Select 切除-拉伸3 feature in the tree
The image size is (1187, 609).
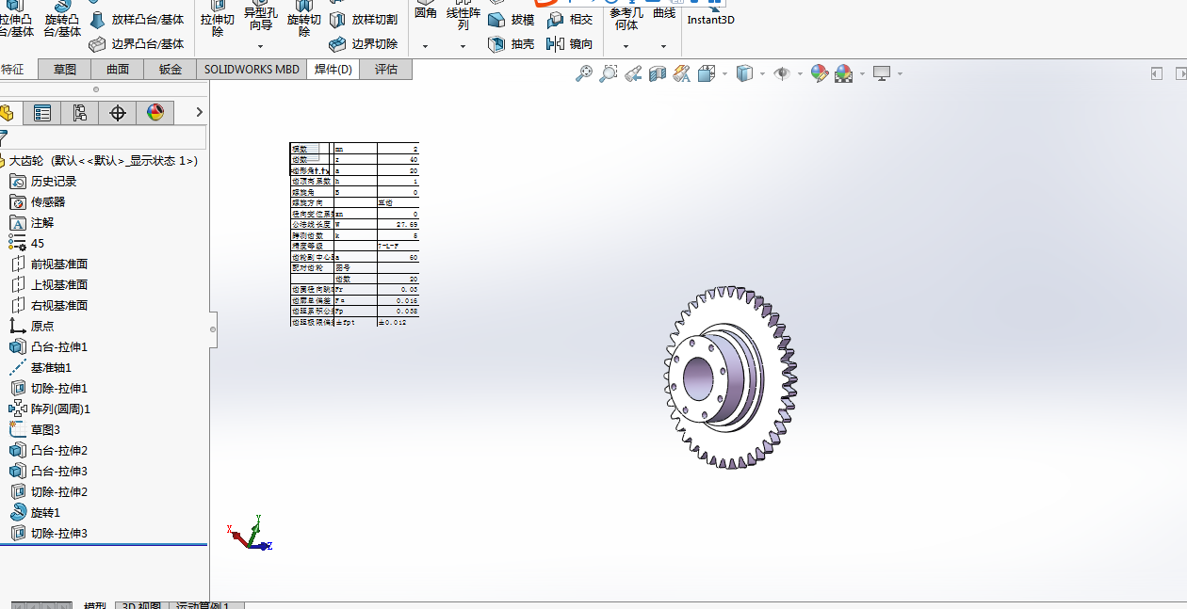(x=49, y=533)
